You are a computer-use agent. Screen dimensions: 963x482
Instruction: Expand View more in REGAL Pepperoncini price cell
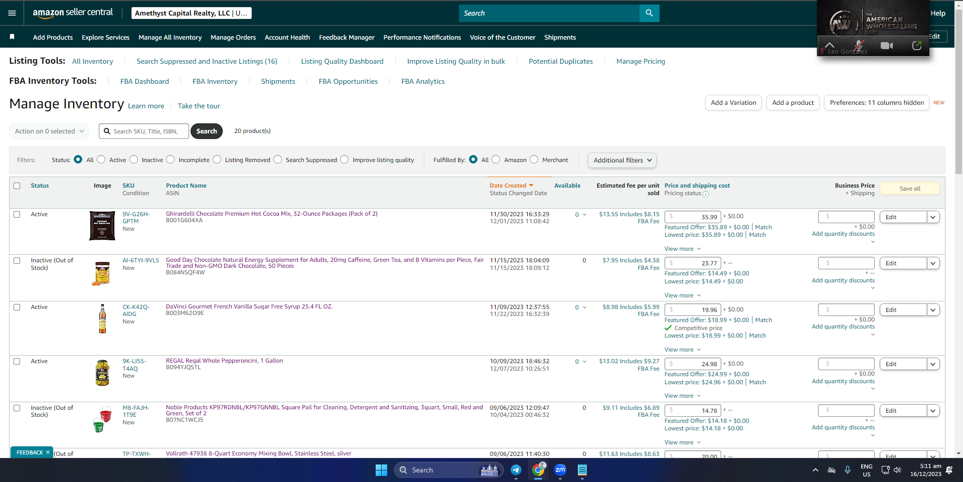click(683, 396)
